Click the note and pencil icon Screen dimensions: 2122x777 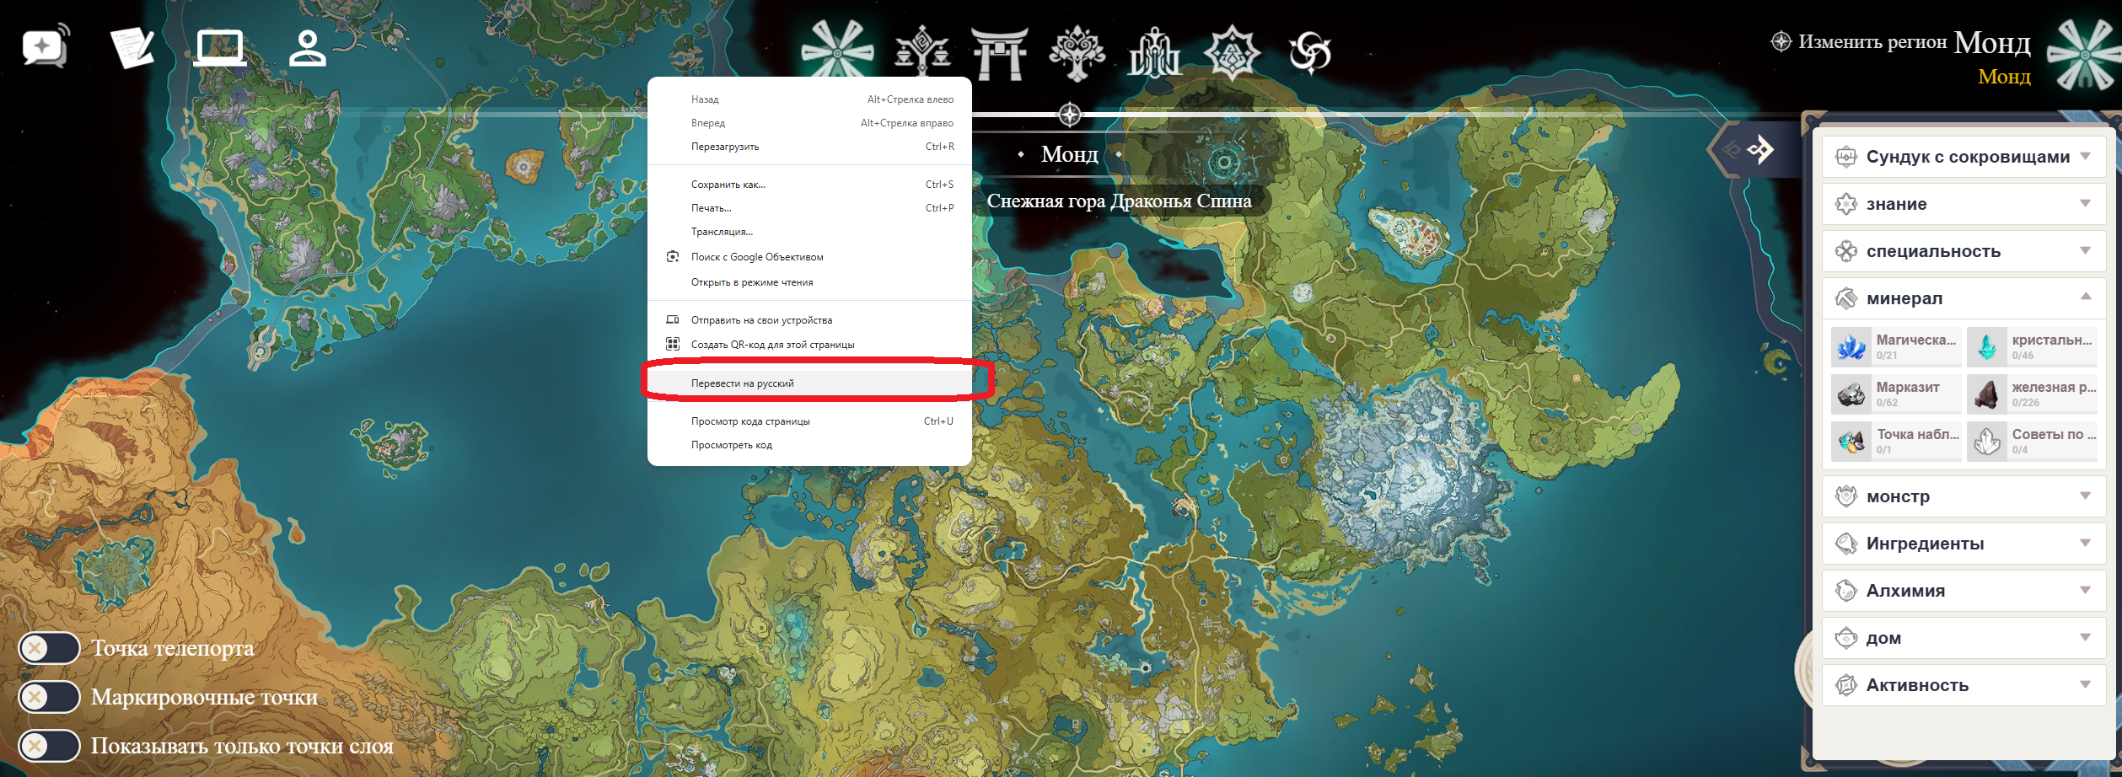pyautogui.click(x=133, y=47)
